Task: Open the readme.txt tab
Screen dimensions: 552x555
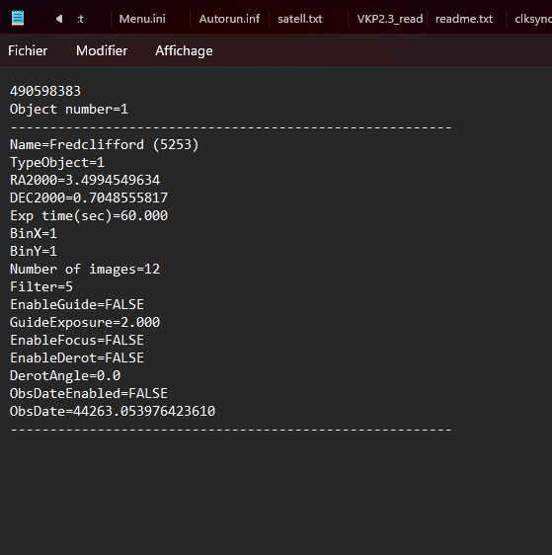Action: click(464, 19)
